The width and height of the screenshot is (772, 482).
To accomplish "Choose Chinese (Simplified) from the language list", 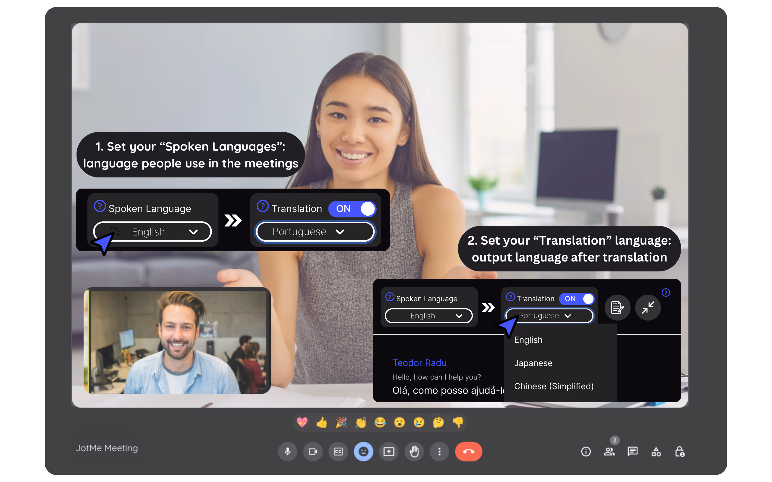I will [x=553, y=386].
